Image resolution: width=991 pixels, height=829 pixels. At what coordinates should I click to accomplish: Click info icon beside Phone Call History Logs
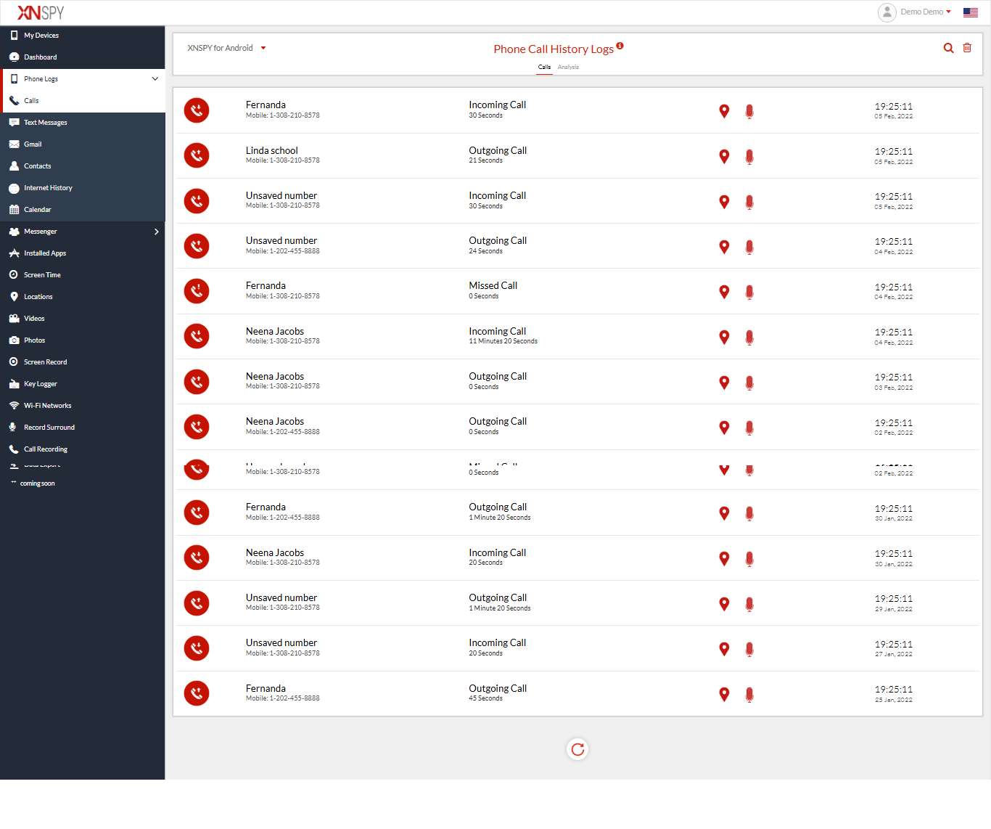point(620,46)
